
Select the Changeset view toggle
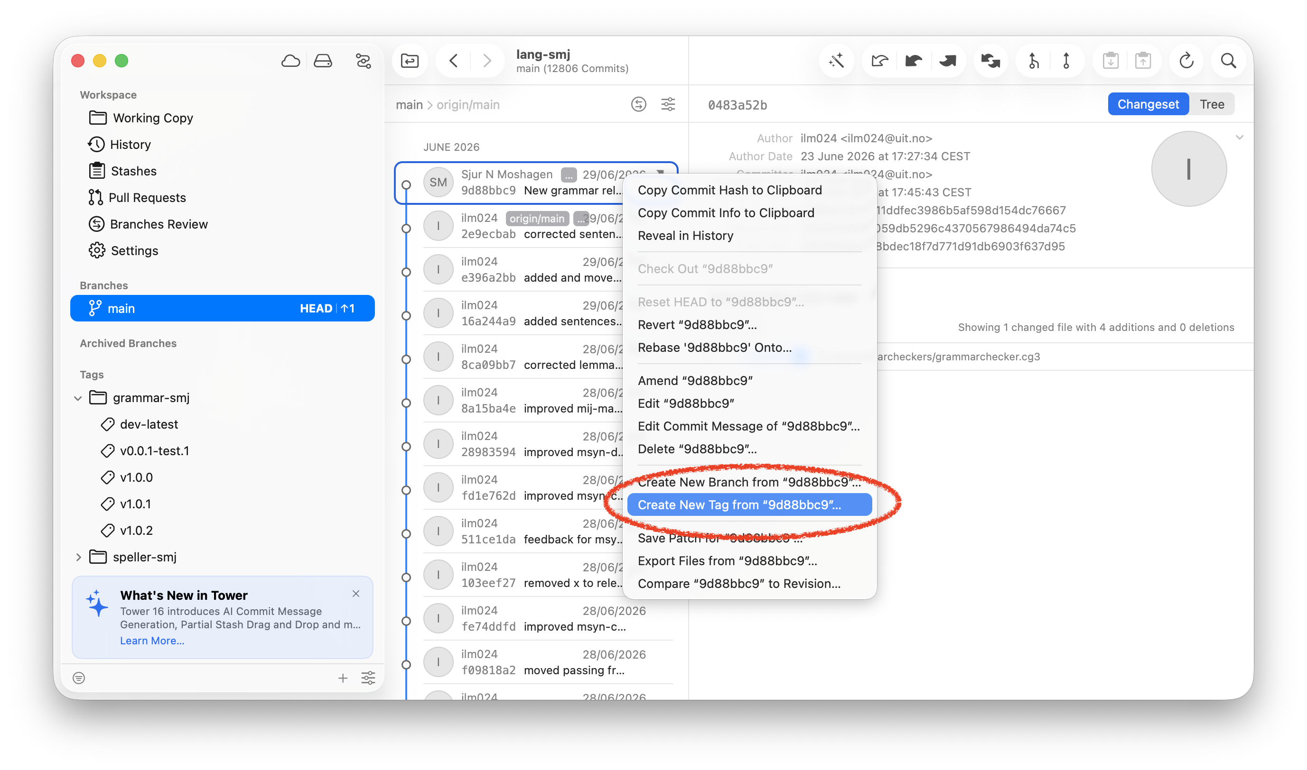tap(1148, 104)
